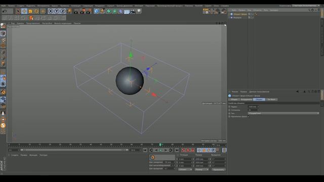
Task: Open the Panel viewport menu
Action: [77, 23]
